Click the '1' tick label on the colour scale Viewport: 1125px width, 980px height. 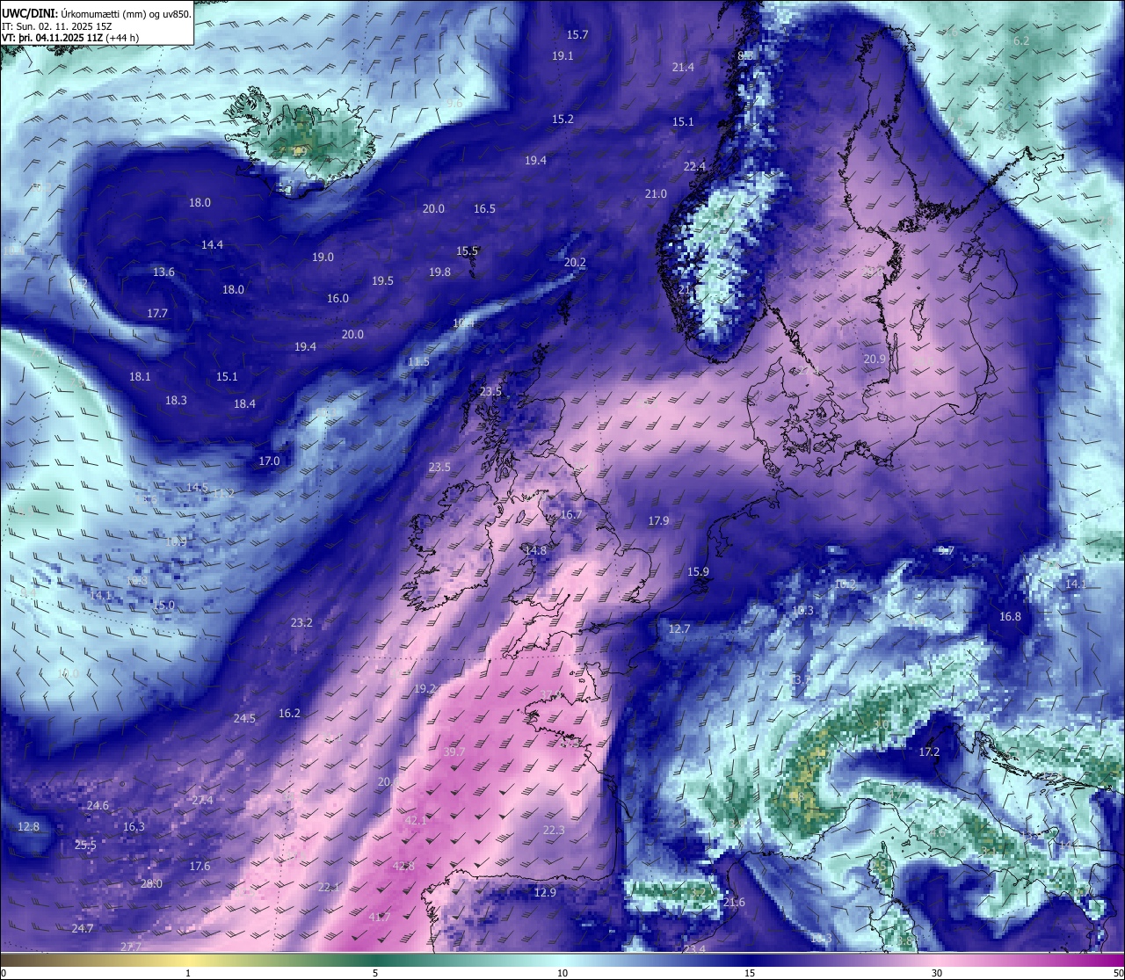188,973
